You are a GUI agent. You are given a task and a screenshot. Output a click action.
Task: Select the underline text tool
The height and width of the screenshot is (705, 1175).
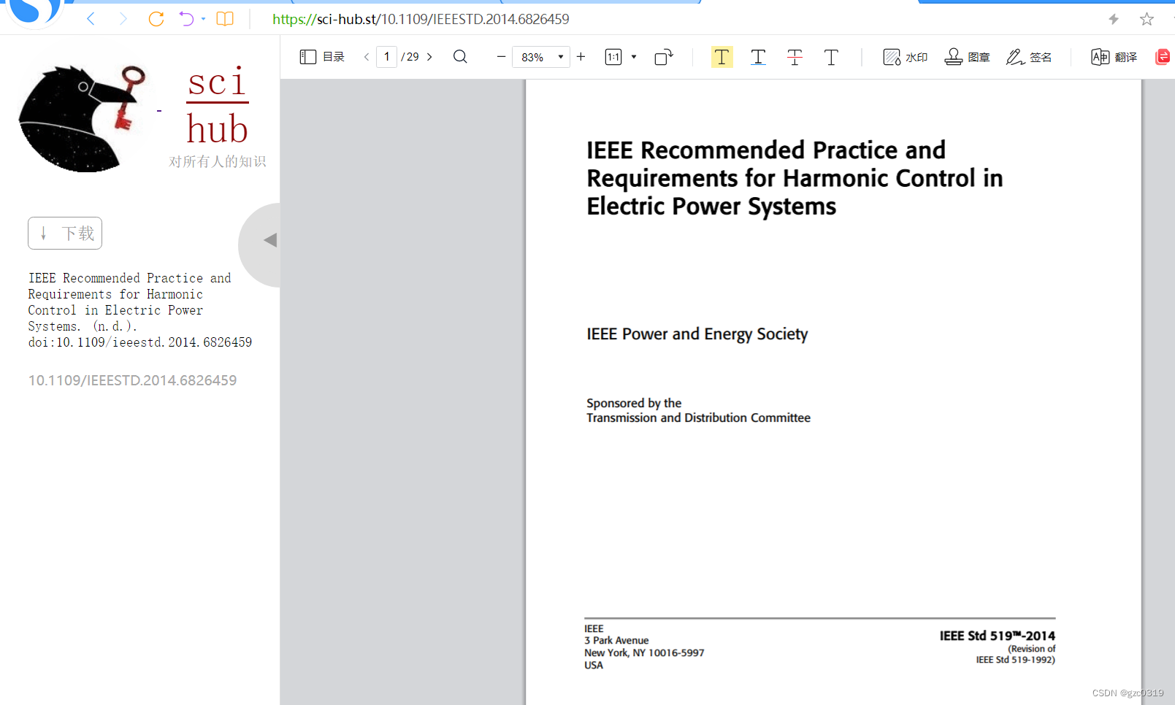[x=758, y=57]
